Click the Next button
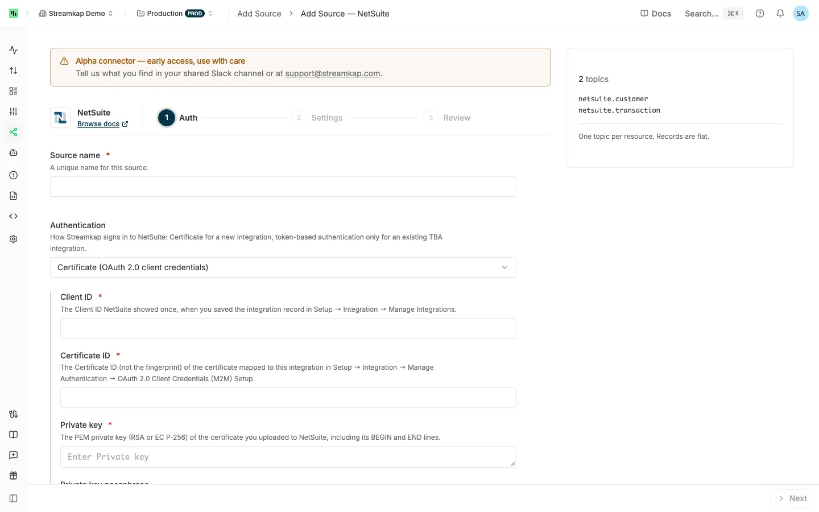 [792, 498]
